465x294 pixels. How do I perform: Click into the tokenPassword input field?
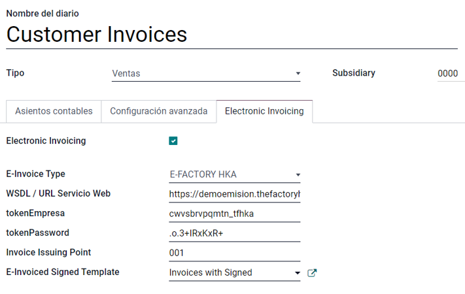[235, 233]
